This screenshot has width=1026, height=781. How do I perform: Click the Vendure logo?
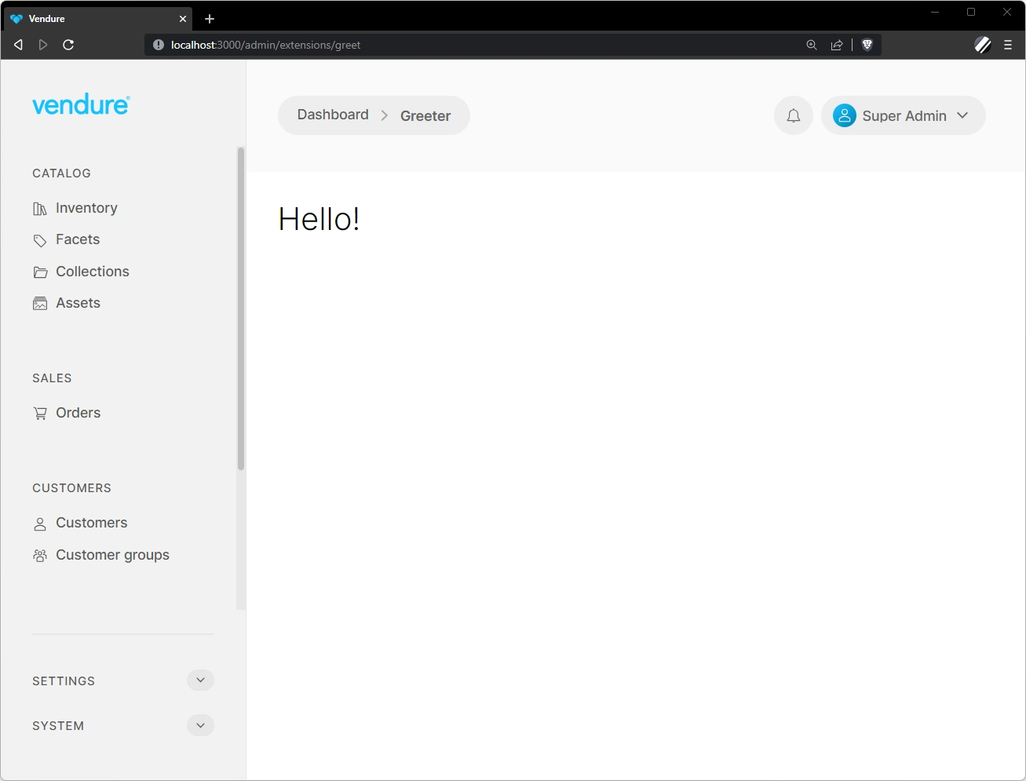pos(81,104)
